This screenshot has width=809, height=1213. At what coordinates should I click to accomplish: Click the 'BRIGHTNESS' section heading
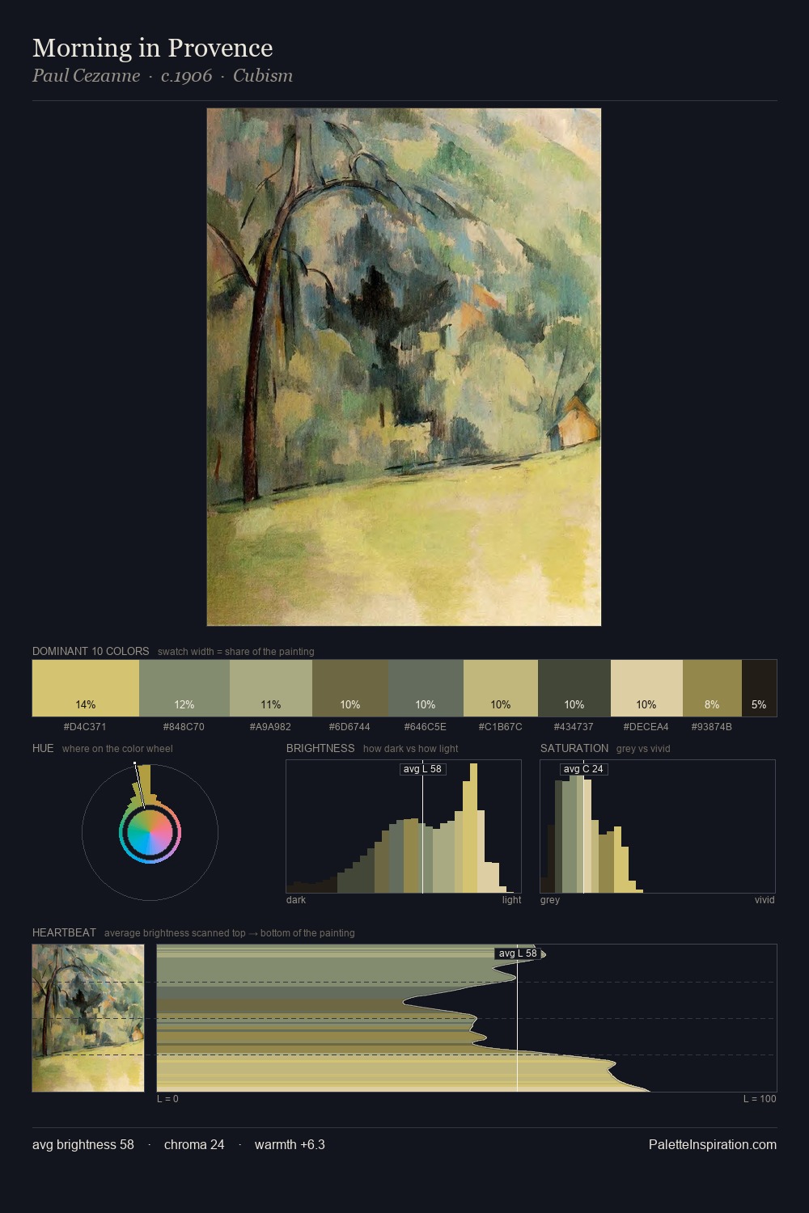tap(320, 748)
